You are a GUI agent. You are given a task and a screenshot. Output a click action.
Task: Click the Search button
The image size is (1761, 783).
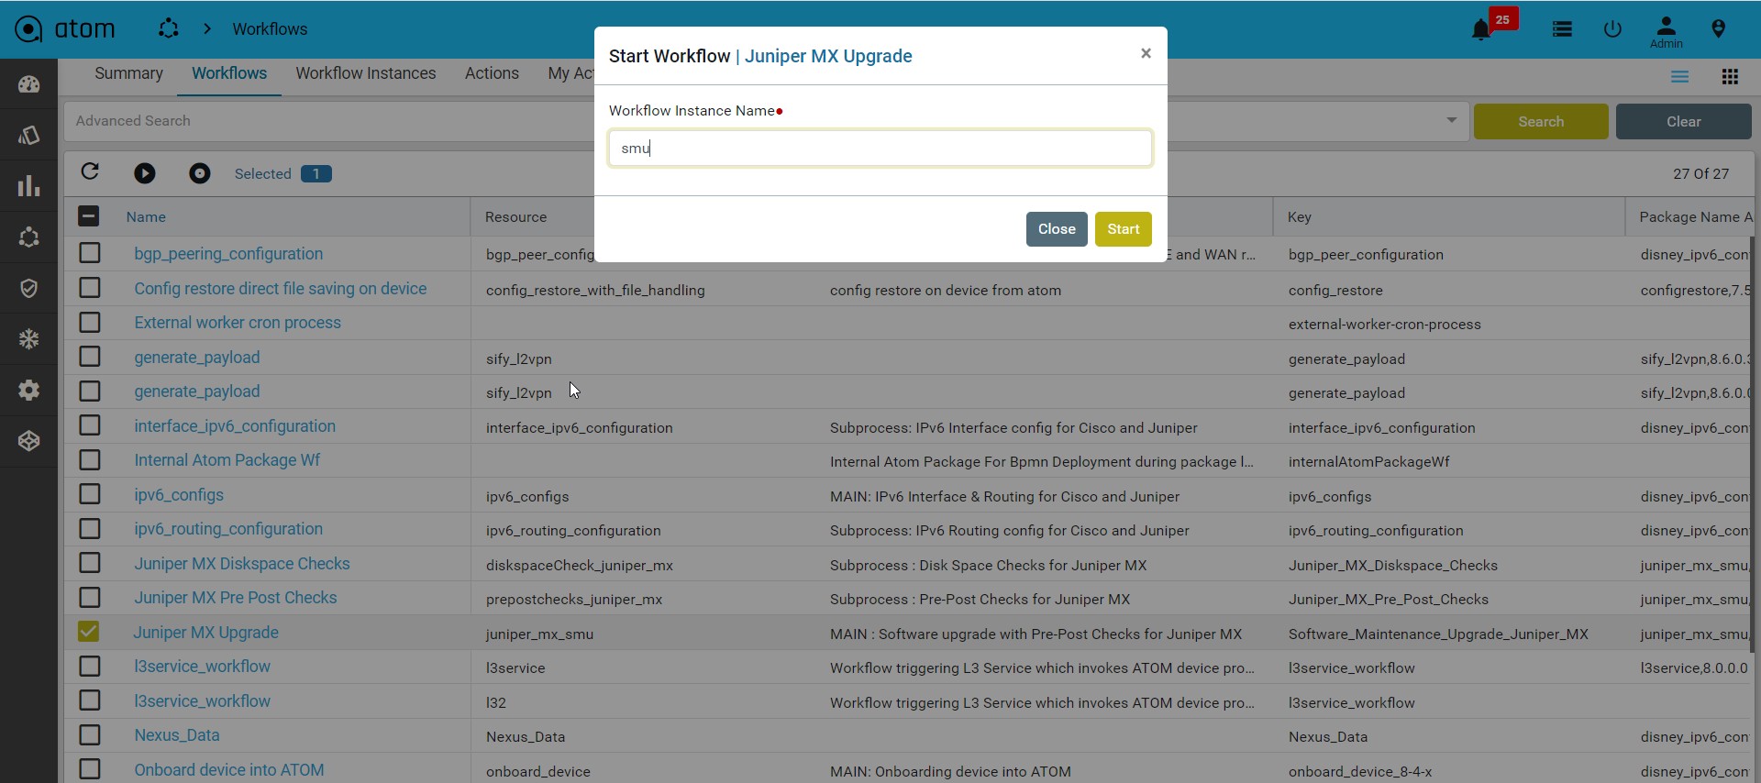1541,121
